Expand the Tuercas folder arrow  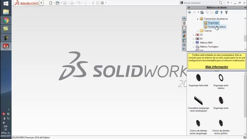[x=198, y=31]
